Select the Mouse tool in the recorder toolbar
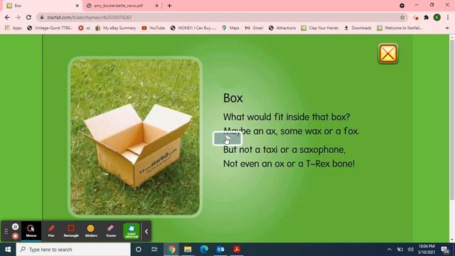 tap(31, 231)
